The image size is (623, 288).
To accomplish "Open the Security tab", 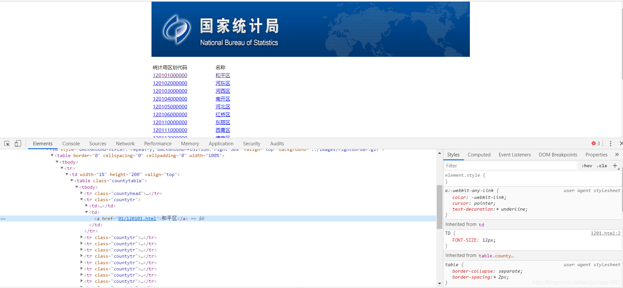I will click(x=252, y=144).
